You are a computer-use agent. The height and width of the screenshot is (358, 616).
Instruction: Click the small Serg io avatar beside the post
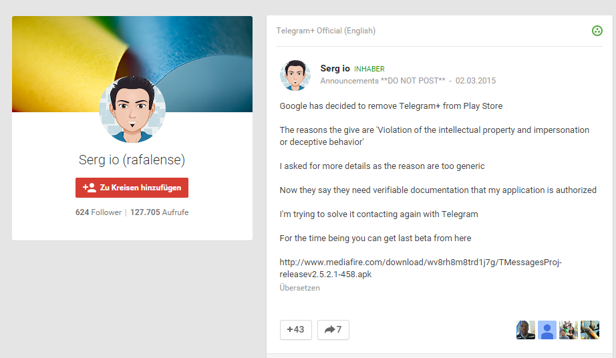(x=295, y=75)
